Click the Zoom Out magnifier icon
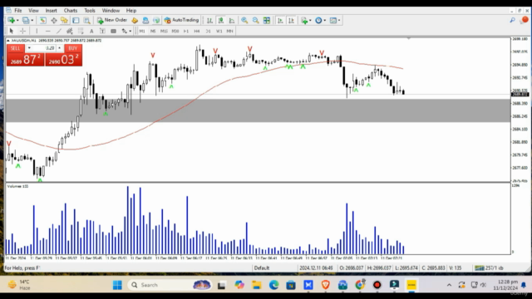This screenshot has height=299, width=532. click(255, 20)
